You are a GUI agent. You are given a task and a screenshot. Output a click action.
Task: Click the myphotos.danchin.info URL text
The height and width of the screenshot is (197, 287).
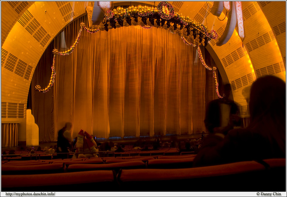[30, 194]
